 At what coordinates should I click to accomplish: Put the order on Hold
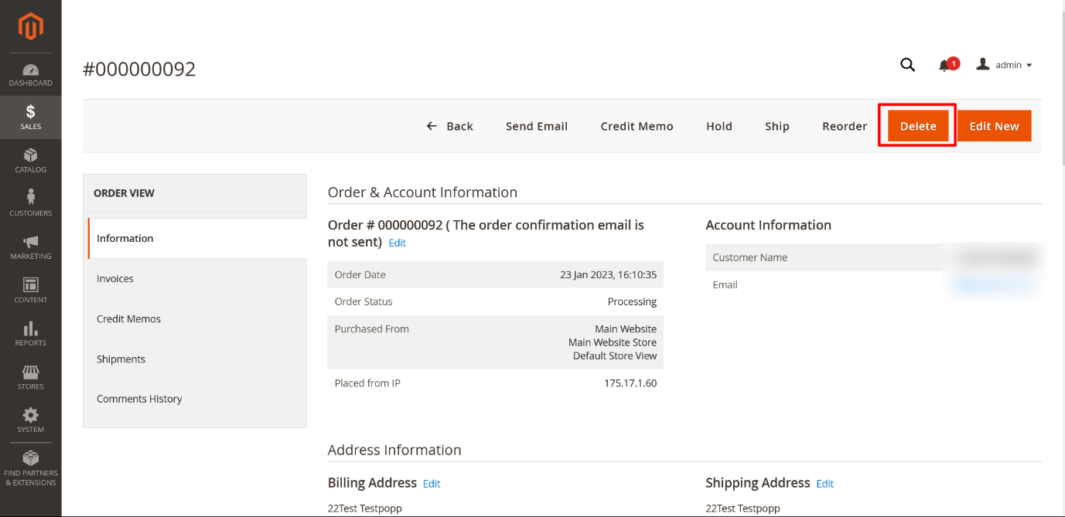719,125
